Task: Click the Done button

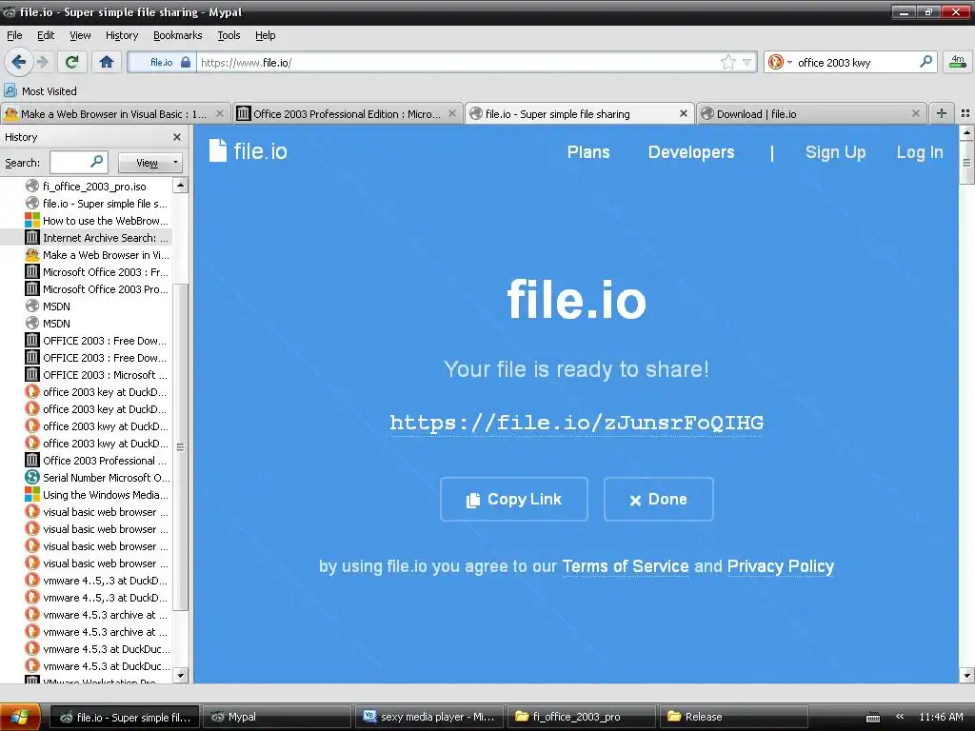Action: tap(659, 499)
